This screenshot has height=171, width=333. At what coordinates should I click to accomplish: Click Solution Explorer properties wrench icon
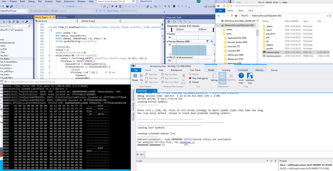tap(26, 21)
